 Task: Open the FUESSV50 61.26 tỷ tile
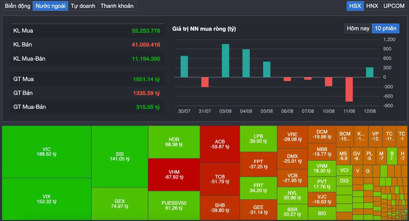pyautogui.click(x=174, y=206)
